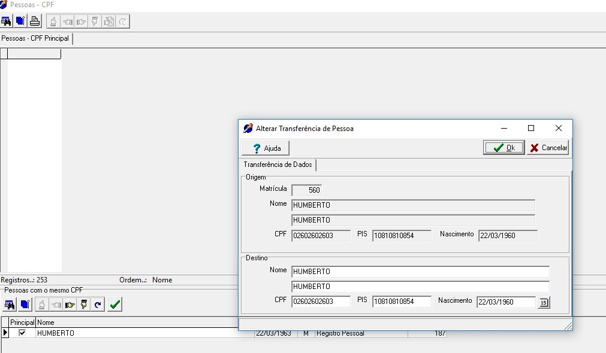
Task: Click right-pointing hand icon in lower toolbar
Action: point(70,305)
